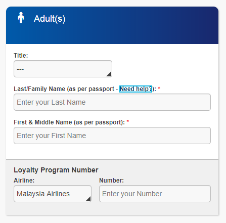Click the adult person icon in header

click(21, 18)
